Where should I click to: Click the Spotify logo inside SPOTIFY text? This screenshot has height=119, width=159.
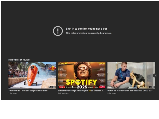point(78,82)
